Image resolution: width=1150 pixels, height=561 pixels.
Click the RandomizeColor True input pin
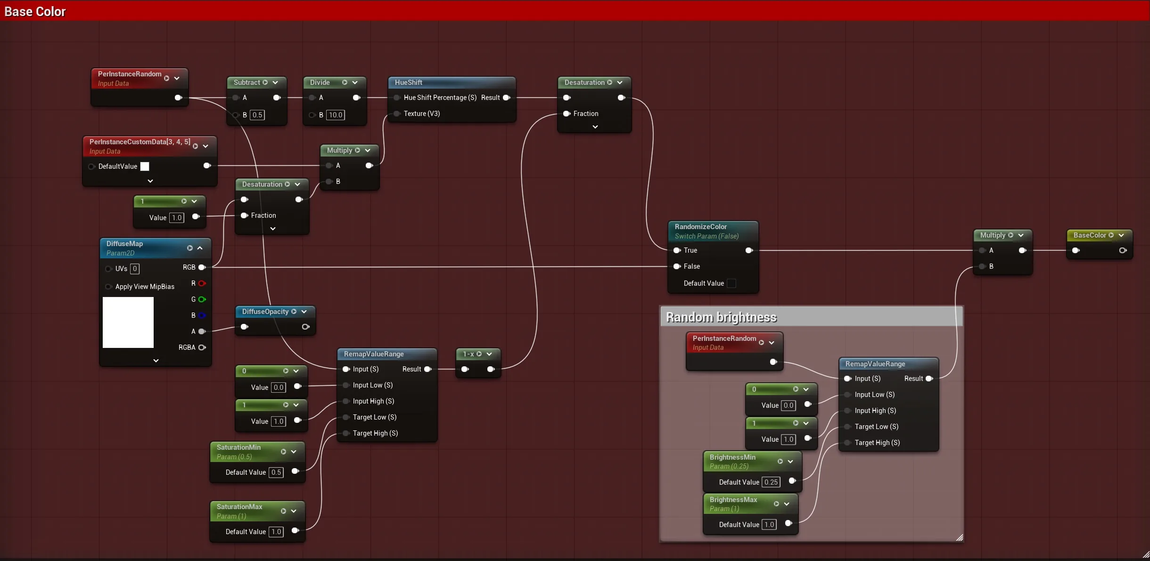[x=677, y=250]
